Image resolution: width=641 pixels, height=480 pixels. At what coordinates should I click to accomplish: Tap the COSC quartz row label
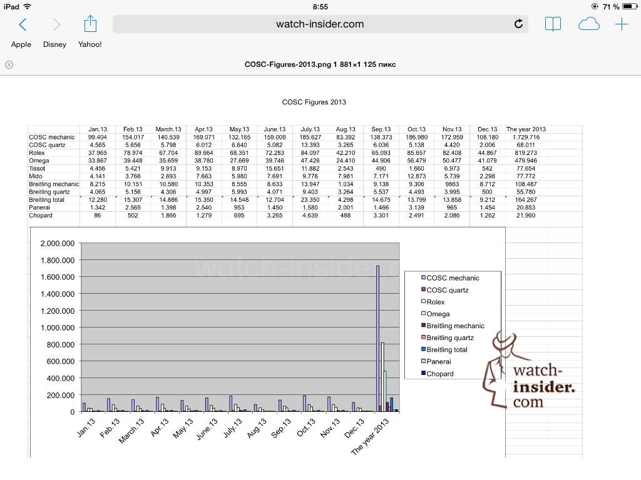tap(47, 145)
